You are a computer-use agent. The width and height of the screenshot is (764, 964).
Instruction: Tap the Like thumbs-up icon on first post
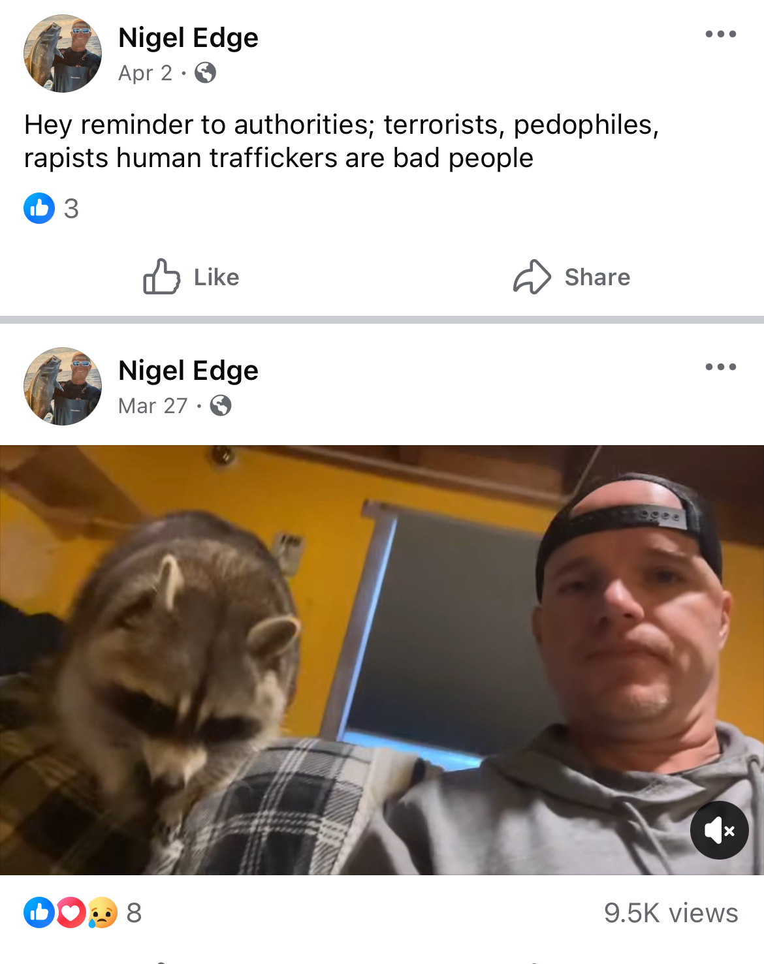(161, 277)
